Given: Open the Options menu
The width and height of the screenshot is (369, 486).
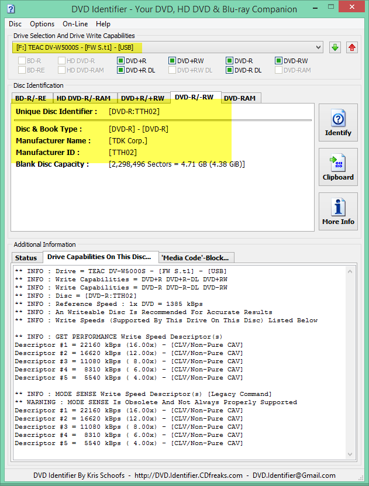Looking at the screenshot, I should click(42, 24).
